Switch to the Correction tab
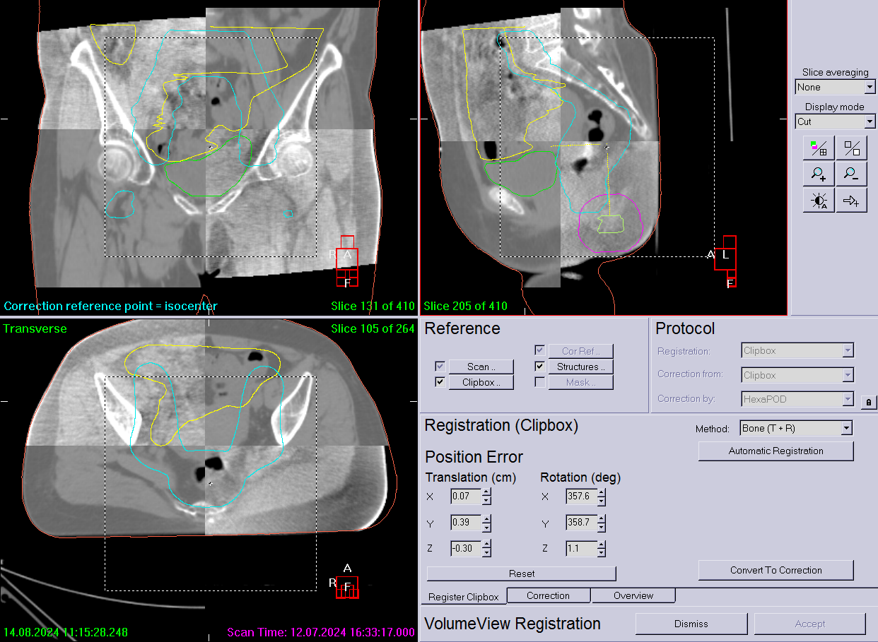 (x=548, y=595)
